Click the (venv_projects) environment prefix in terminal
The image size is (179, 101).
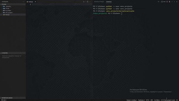pos(100,13)
